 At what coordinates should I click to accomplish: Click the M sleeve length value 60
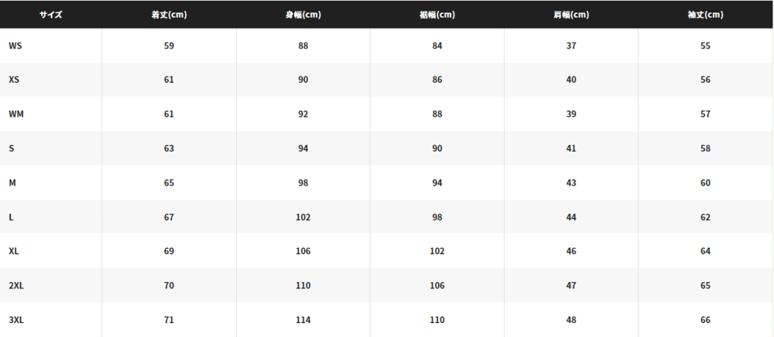coord(705,182)
